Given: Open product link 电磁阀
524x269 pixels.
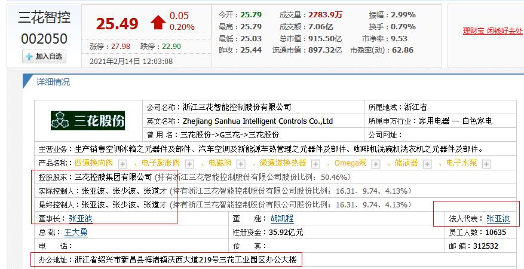Looking at the screenshot, I should coord(220,163).
